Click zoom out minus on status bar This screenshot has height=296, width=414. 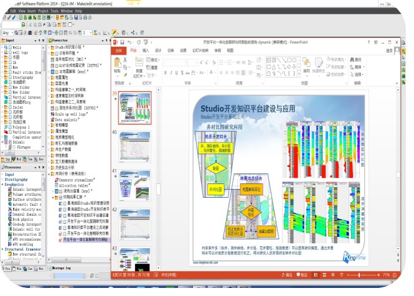coord(348,275)
